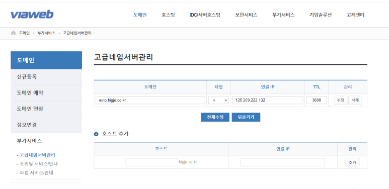The height and width of the screenshot is (189, 389).
Task: Click the 추가 button
Action: [x=352, y=162]
